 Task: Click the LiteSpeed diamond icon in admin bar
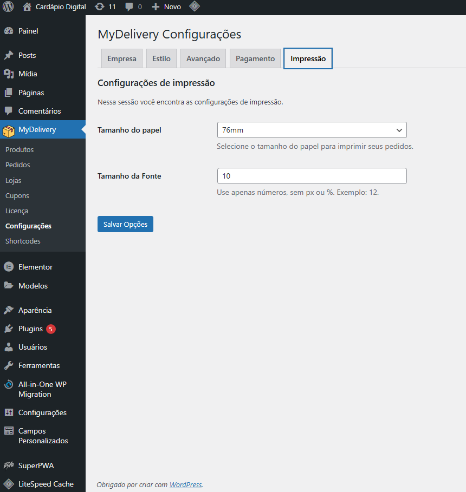click(194, 7)
